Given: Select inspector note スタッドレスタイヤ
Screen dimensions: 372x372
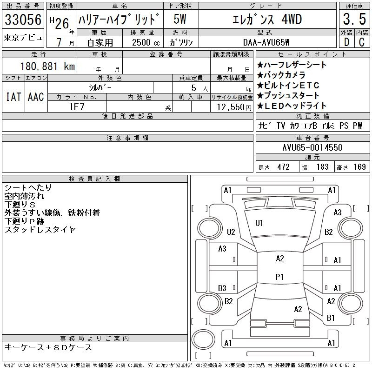Looking at the screenshot, I should coord(40,229).
